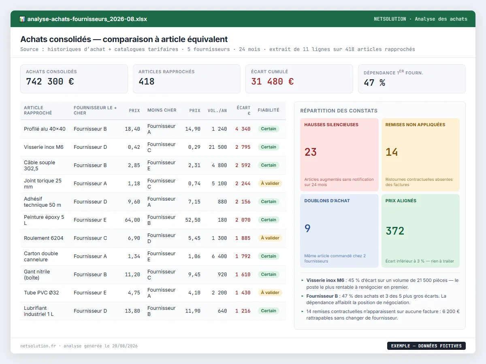486x364 pixels.
Task: Select the Profilé alu 40×40 row
Action: coord(153,129)
